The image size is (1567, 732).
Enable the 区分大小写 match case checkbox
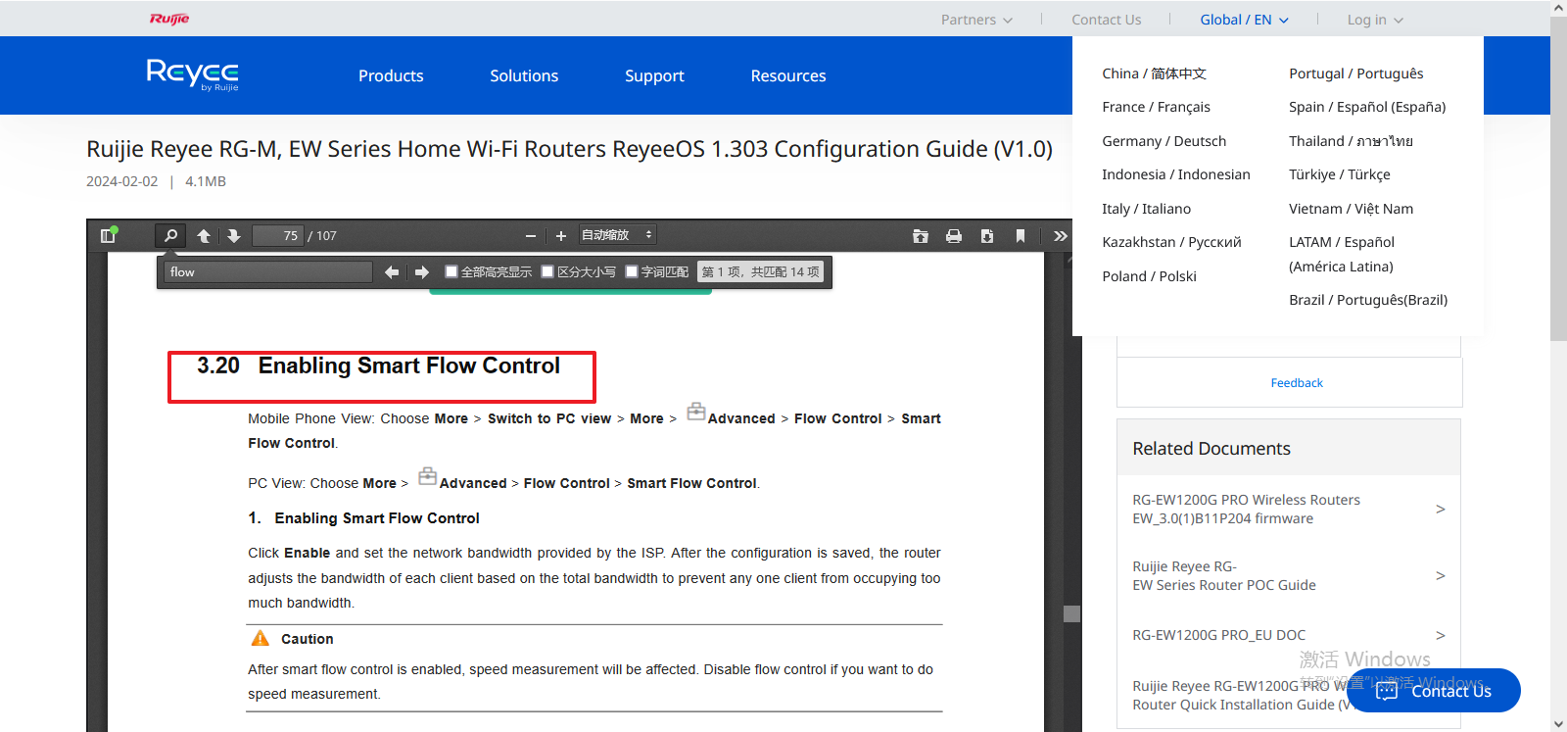[547, 271]
